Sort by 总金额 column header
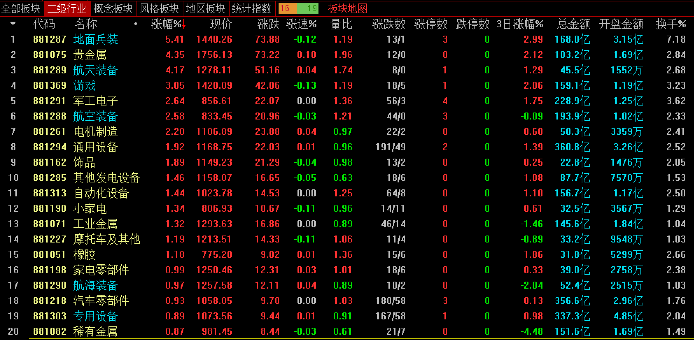Viewport: 694px width, 340px height. click(x=574, y=24)
